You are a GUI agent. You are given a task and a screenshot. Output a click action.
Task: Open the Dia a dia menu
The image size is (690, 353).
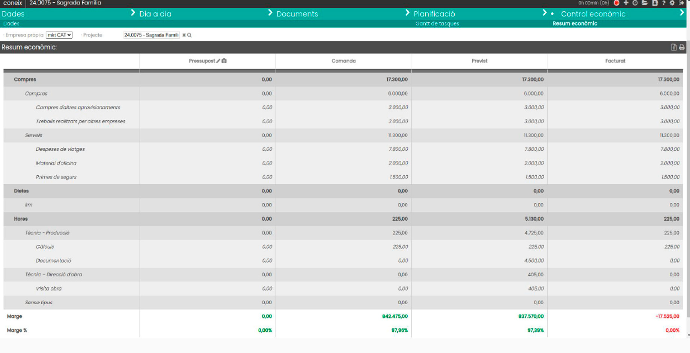click(155, 14)
